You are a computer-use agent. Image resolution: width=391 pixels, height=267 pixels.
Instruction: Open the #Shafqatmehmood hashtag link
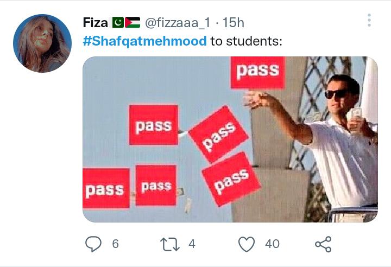pyautogui.click(x=144, y=41)
